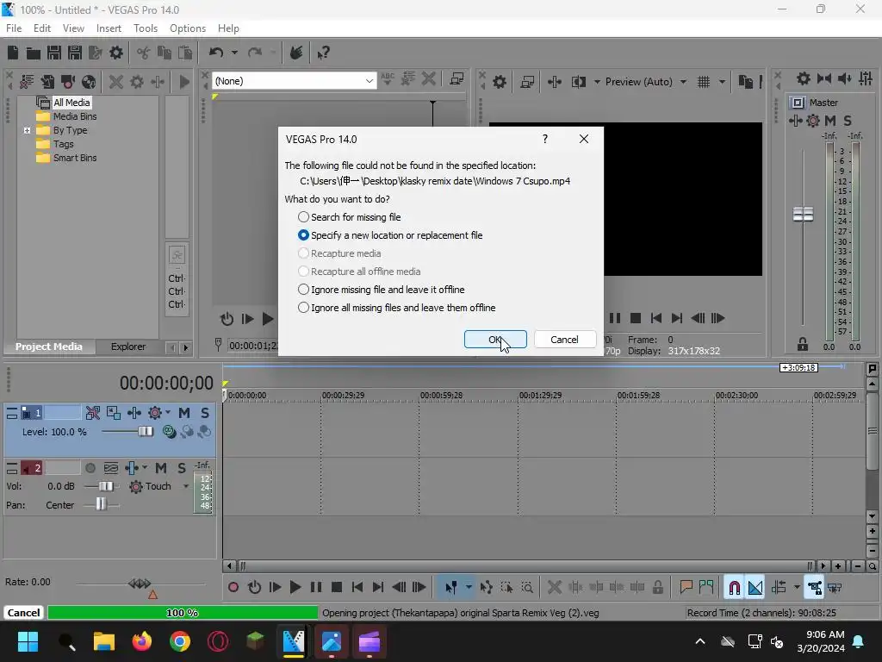Open the Touch automation mode dropdown
This screenshot has width=882, height=662.
click(x=186, y=486)
